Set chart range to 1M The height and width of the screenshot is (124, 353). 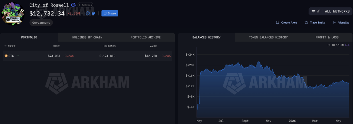click(x=338, y=45)
